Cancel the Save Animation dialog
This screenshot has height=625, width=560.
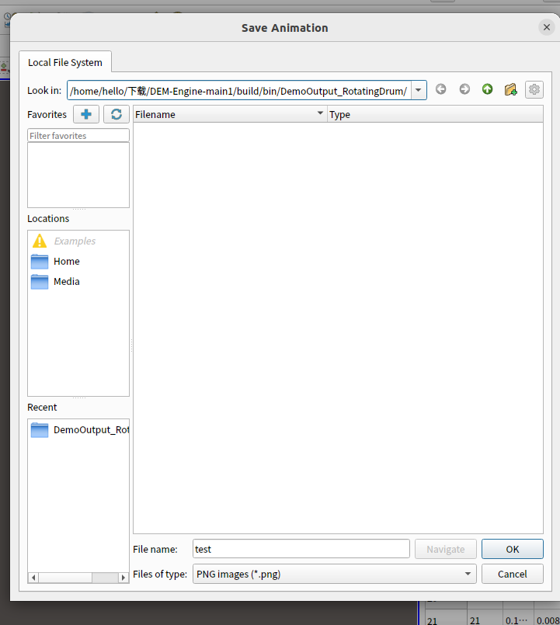(512, 574)
